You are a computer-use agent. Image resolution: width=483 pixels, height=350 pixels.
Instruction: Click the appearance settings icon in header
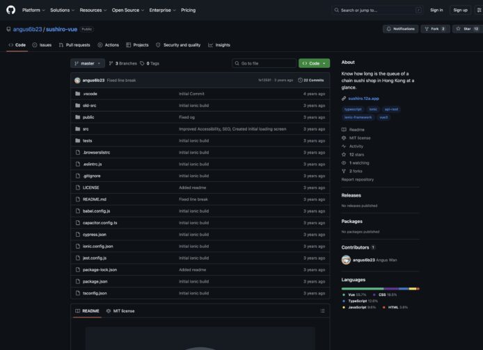click(x=479, y=10)
